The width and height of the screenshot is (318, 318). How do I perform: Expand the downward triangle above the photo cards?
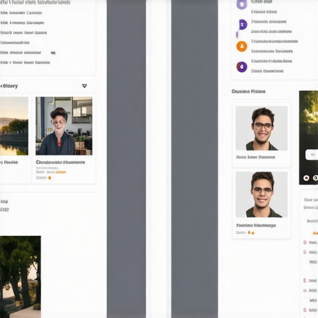[x=84, y=86]
